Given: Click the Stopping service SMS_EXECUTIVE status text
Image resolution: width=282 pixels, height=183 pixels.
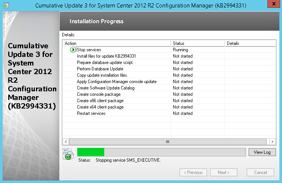Looking at the screenshot, I should point(128,160).
